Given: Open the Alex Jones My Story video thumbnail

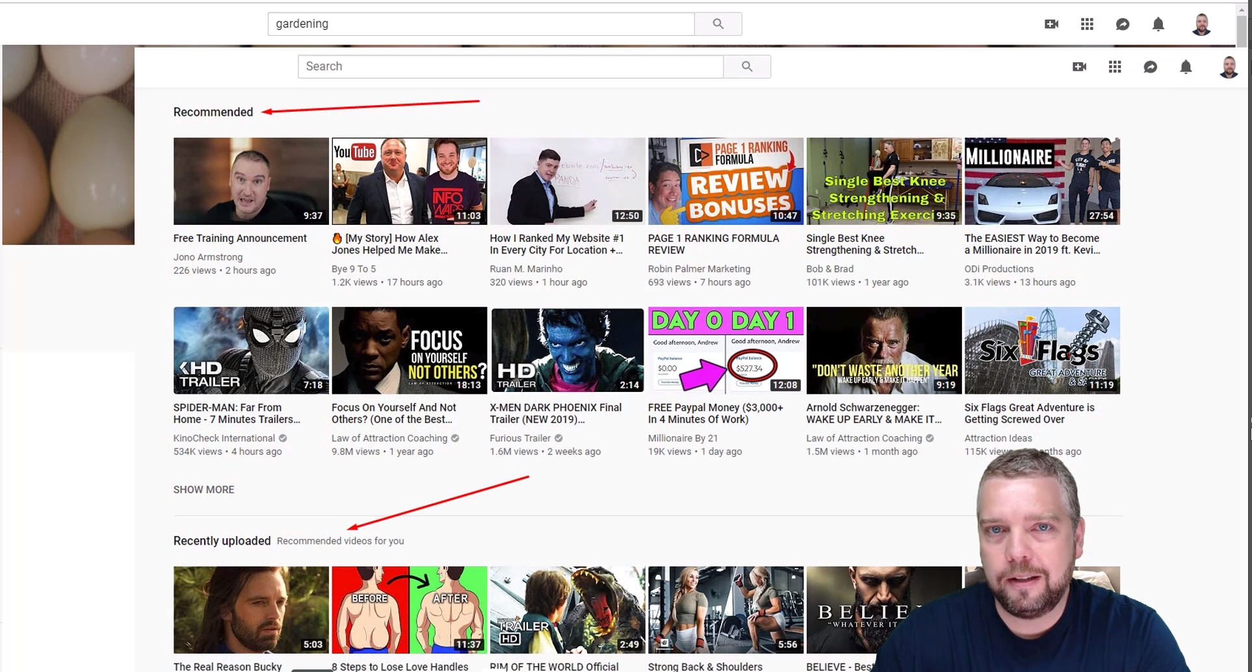Looking at the screenshot, I should point(409,181).
